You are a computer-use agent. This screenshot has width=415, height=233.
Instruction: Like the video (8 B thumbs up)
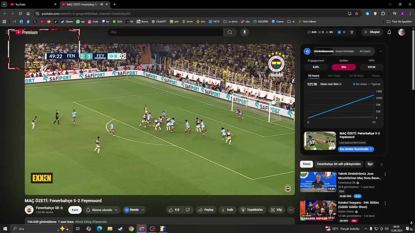click(x=174, y=210)
